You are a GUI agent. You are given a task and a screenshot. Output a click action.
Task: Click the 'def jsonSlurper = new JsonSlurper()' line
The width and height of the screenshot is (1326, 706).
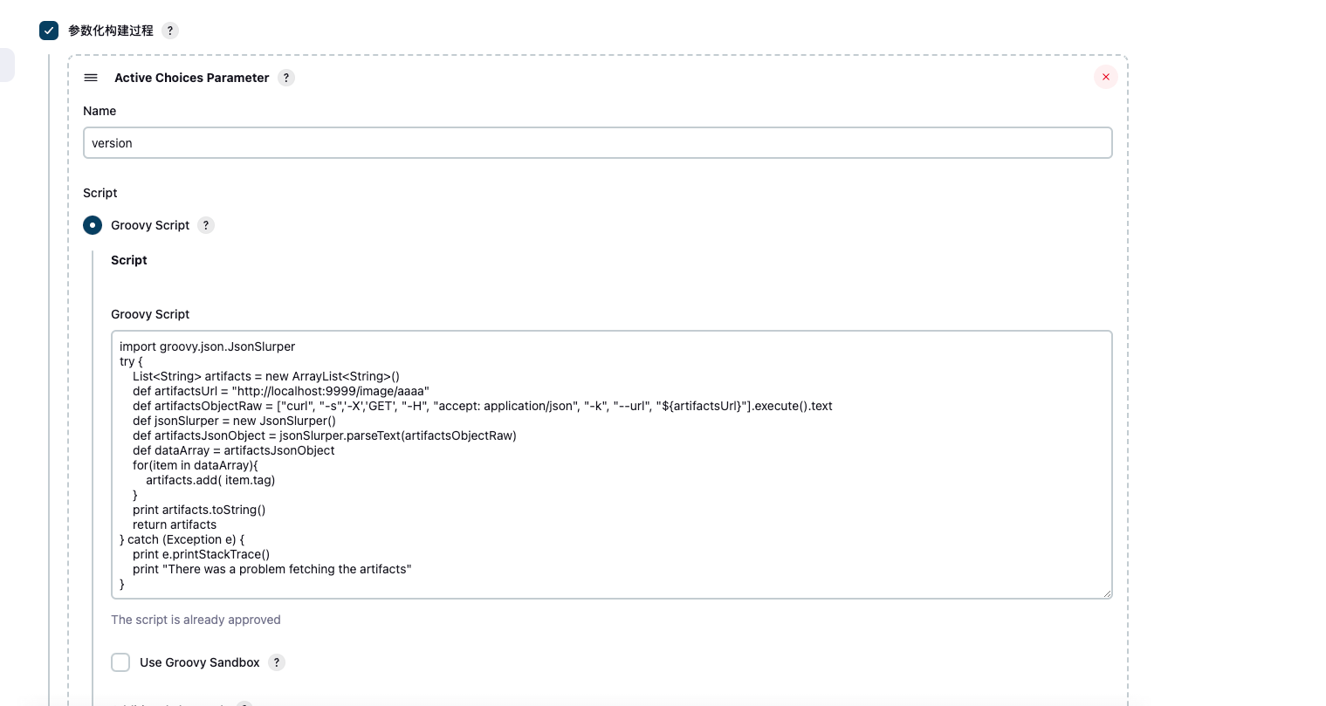tap(234, 421)
